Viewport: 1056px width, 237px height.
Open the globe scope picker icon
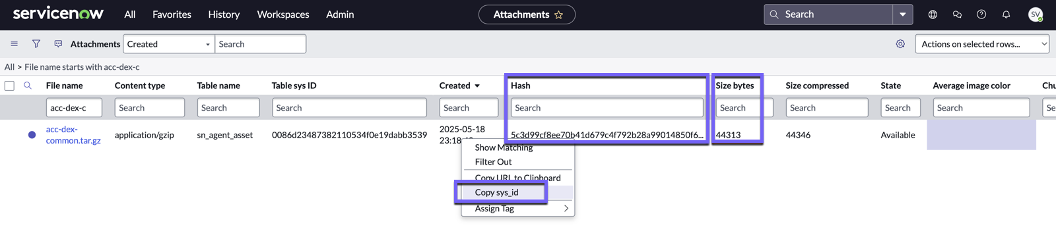pyautogui.click(x=933, y=14)
